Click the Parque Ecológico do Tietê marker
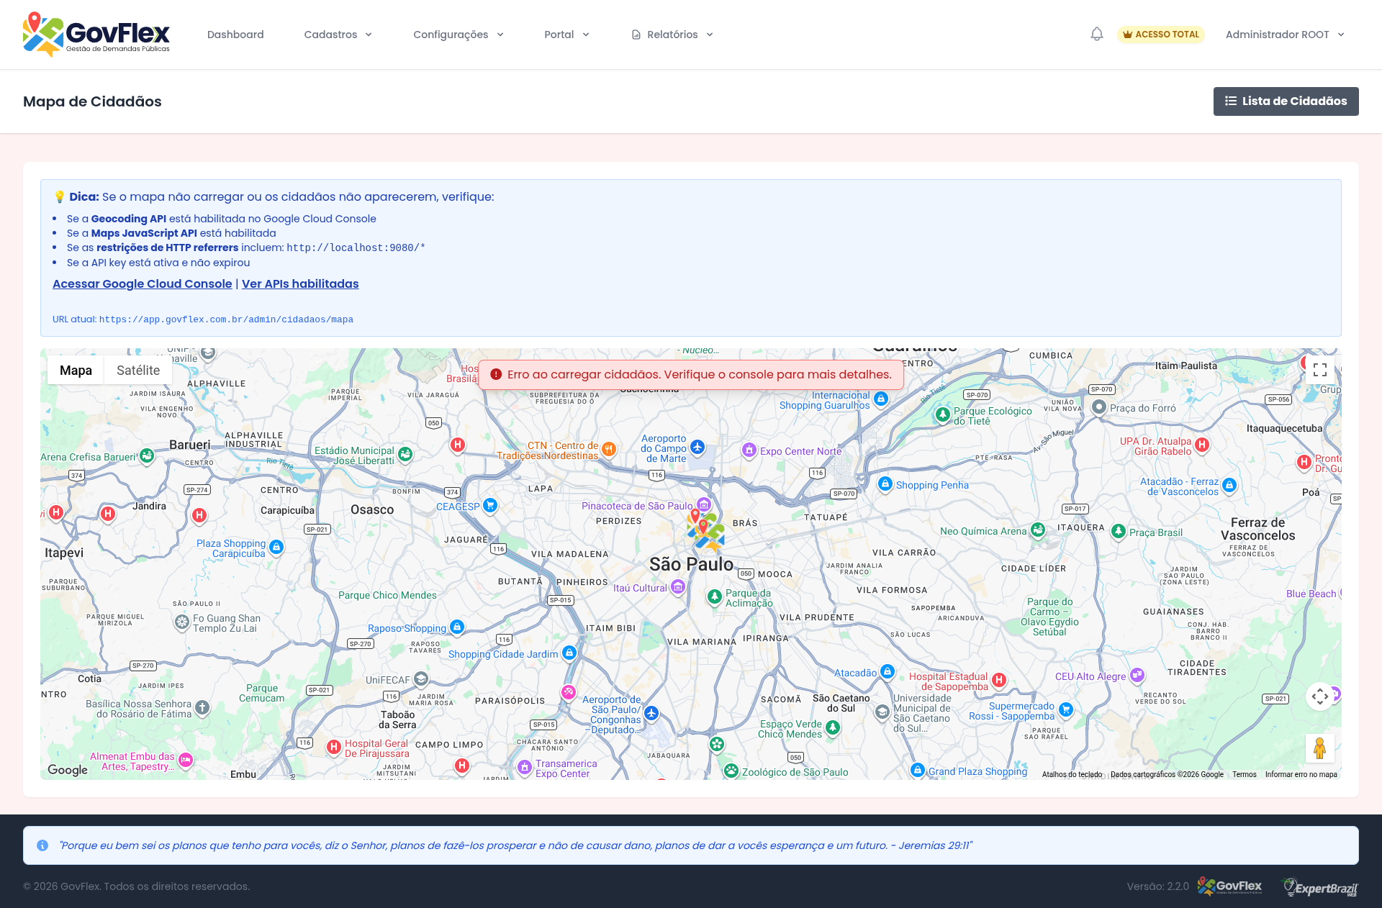Viewport: 1382px width, 908px height. 942,414
